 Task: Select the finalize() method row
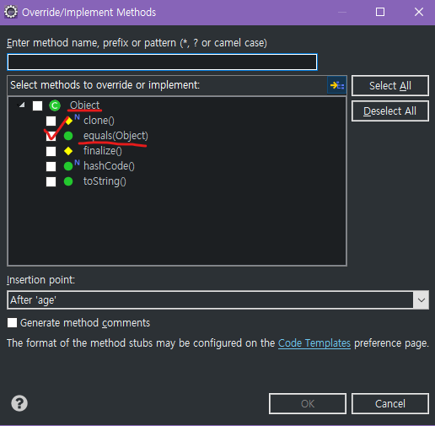(x=103, y=151)
